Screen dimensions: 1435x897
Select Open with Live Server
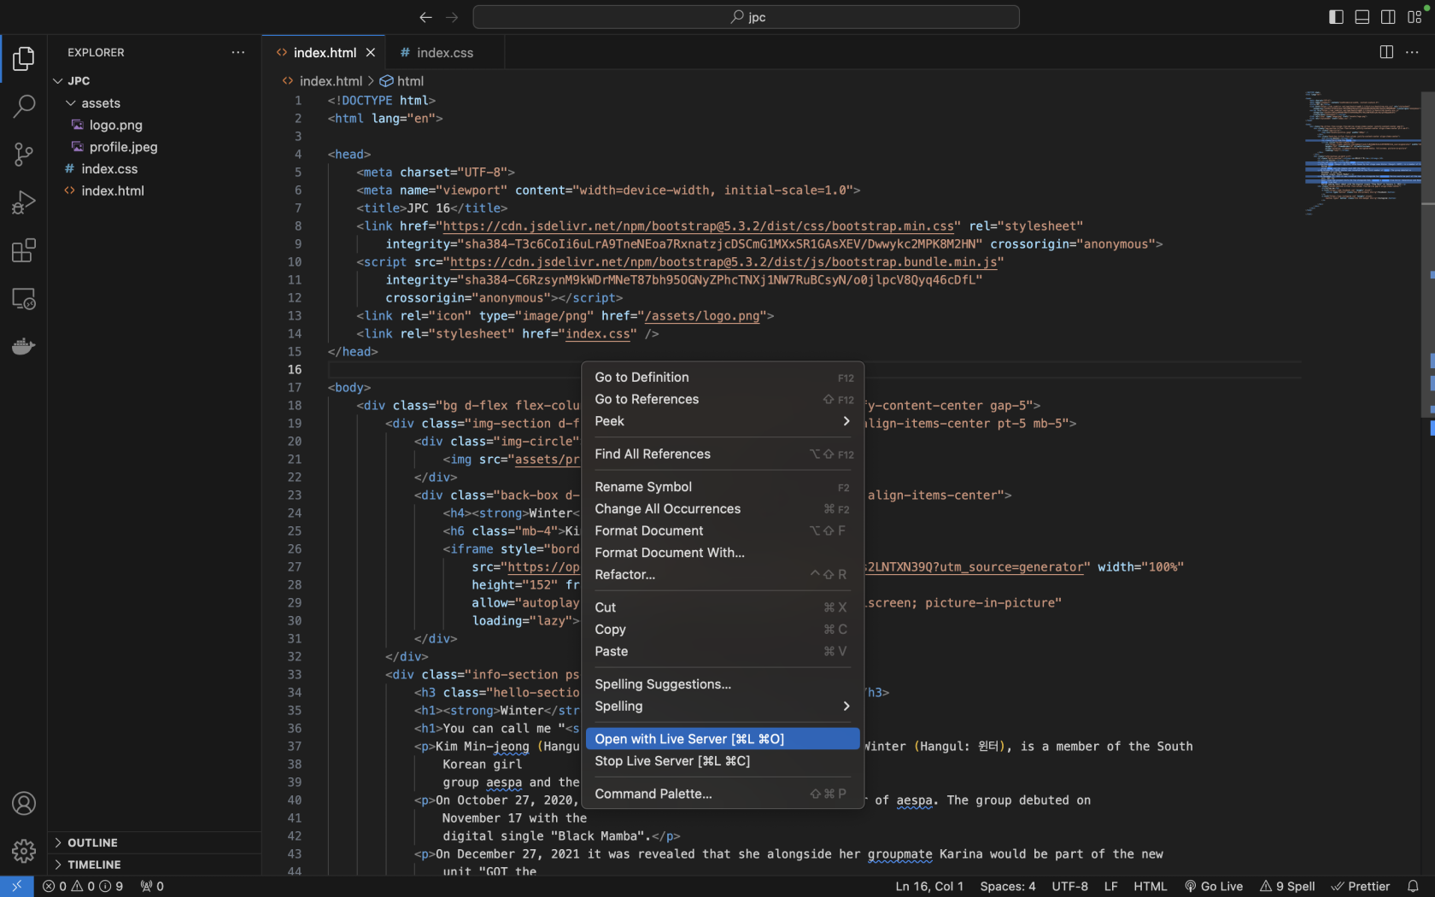723,739
